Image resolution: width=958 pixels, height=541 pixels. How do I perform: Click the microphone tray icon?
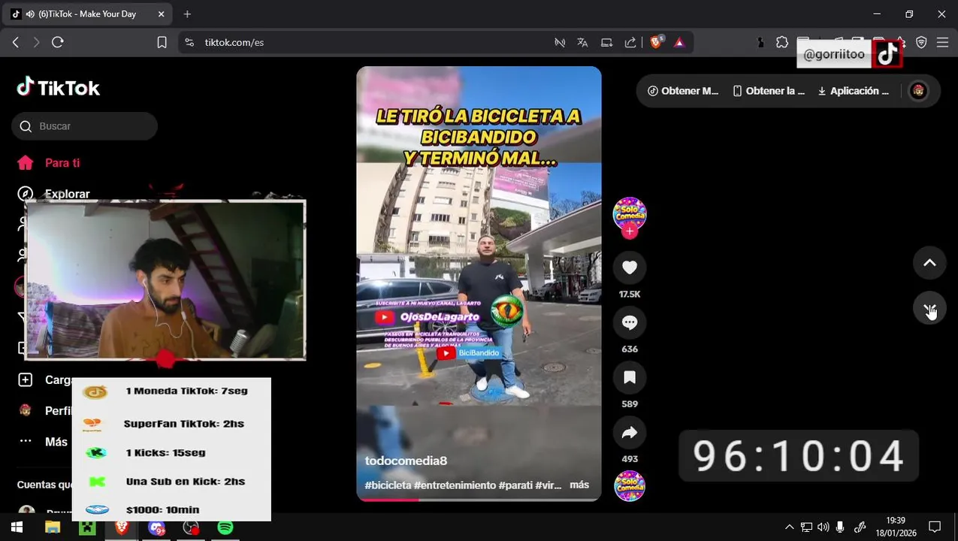[840, 527]
